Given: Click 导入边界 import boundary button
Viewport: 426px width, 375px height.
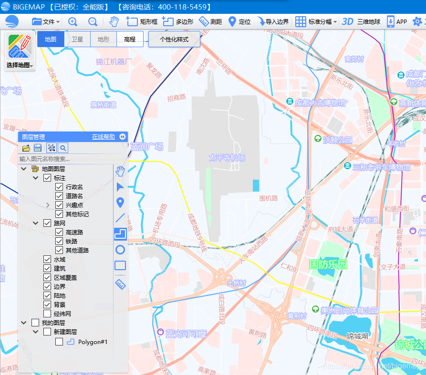Looking at the screenshot, I should [x=273, y=21].
